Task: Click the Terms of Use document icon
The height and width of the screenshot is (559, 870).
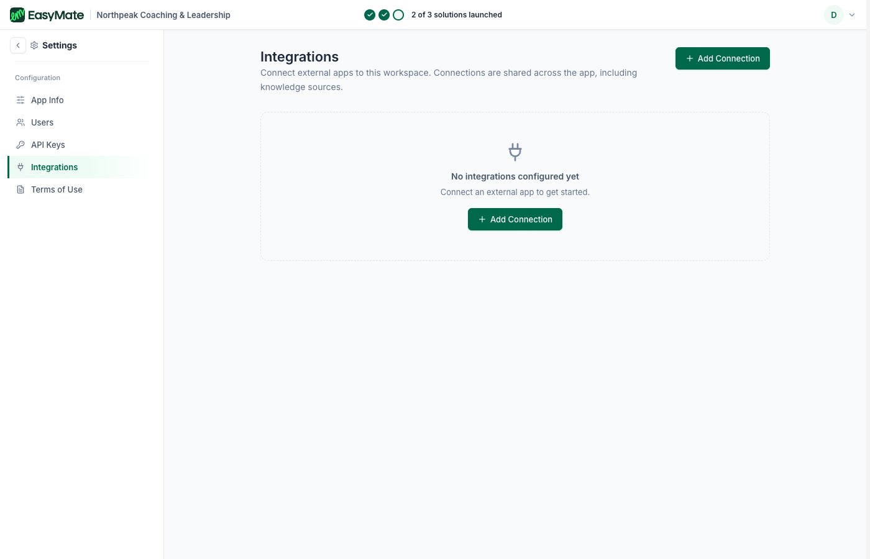Action: pyautogui.click(x=21, y=189)
